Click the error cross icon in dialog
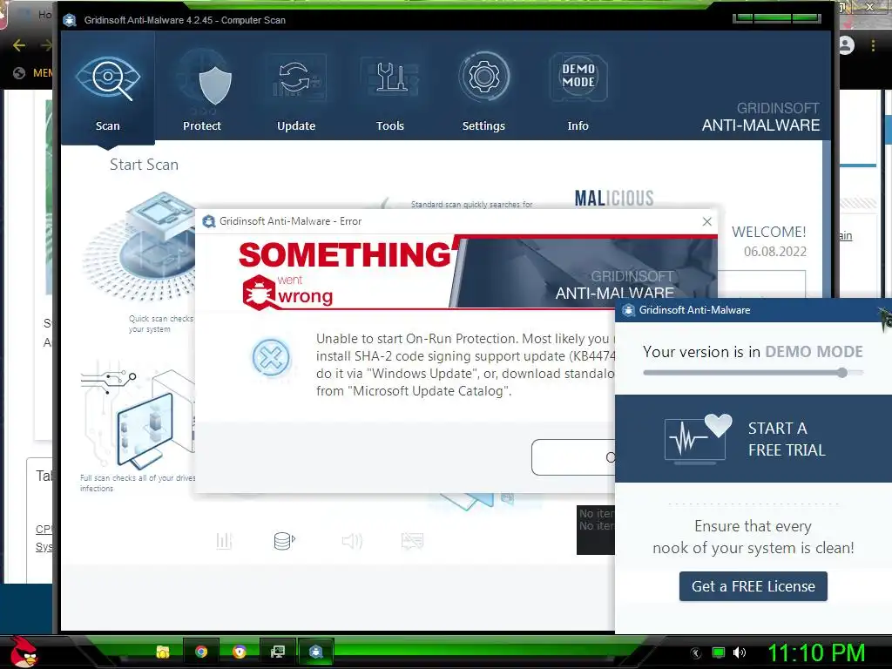The height and width of the screenshot is (669, 892). click(271, 358)
